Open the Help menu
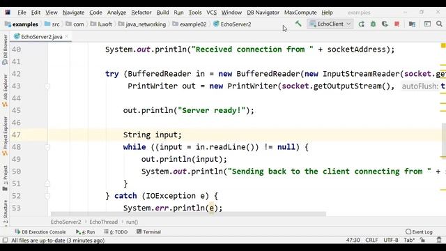 tap(327, 13)
